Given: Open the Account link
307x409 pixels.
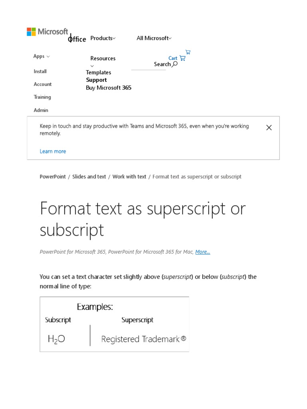Looking at the screenshot, I should click(x=42, y=84).
